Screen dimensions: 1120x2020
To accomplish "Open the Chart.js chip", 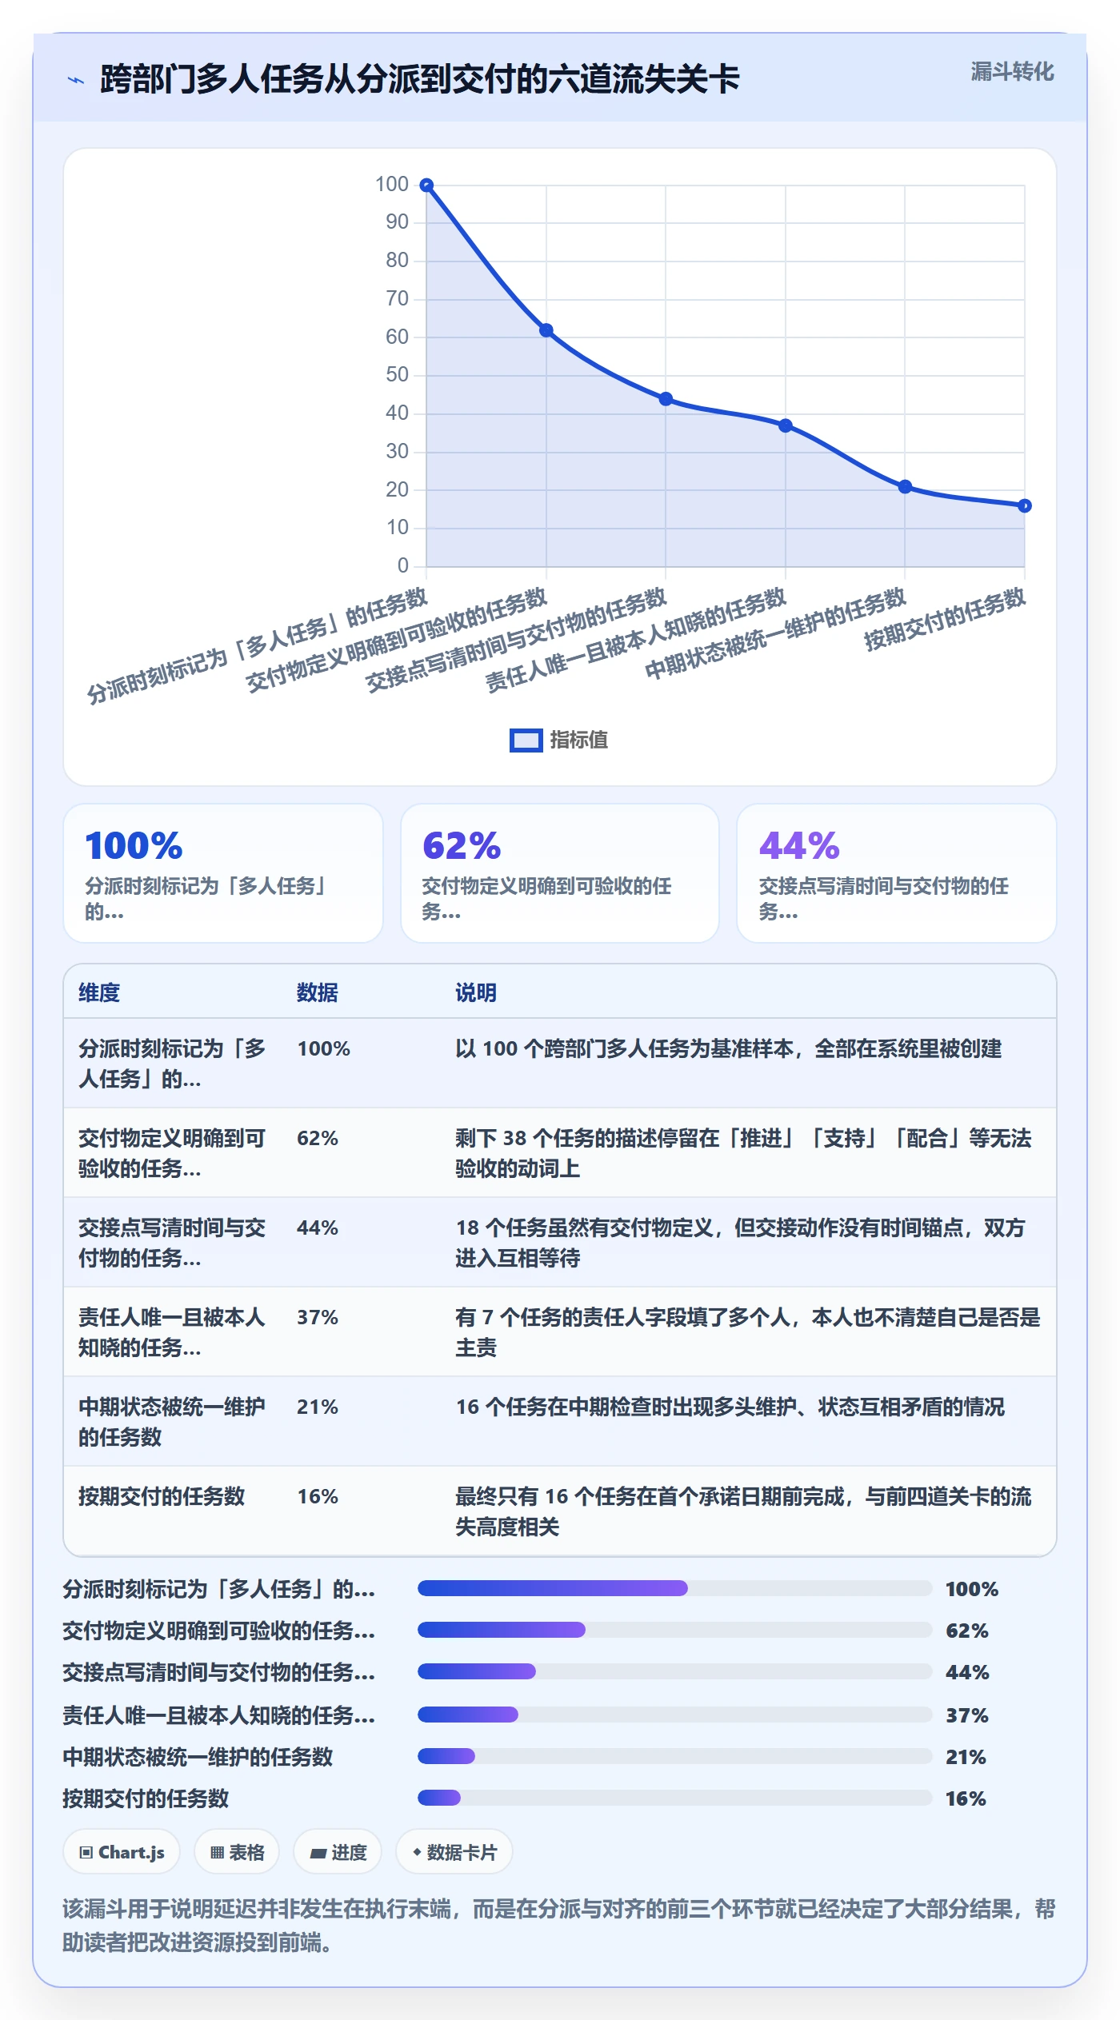I will [x=122, y=1852].
